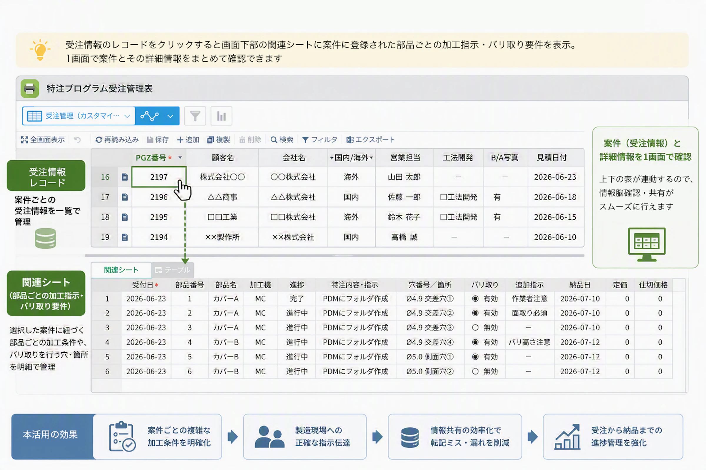Select PGZ番号 cell 2194

(159, 237)
